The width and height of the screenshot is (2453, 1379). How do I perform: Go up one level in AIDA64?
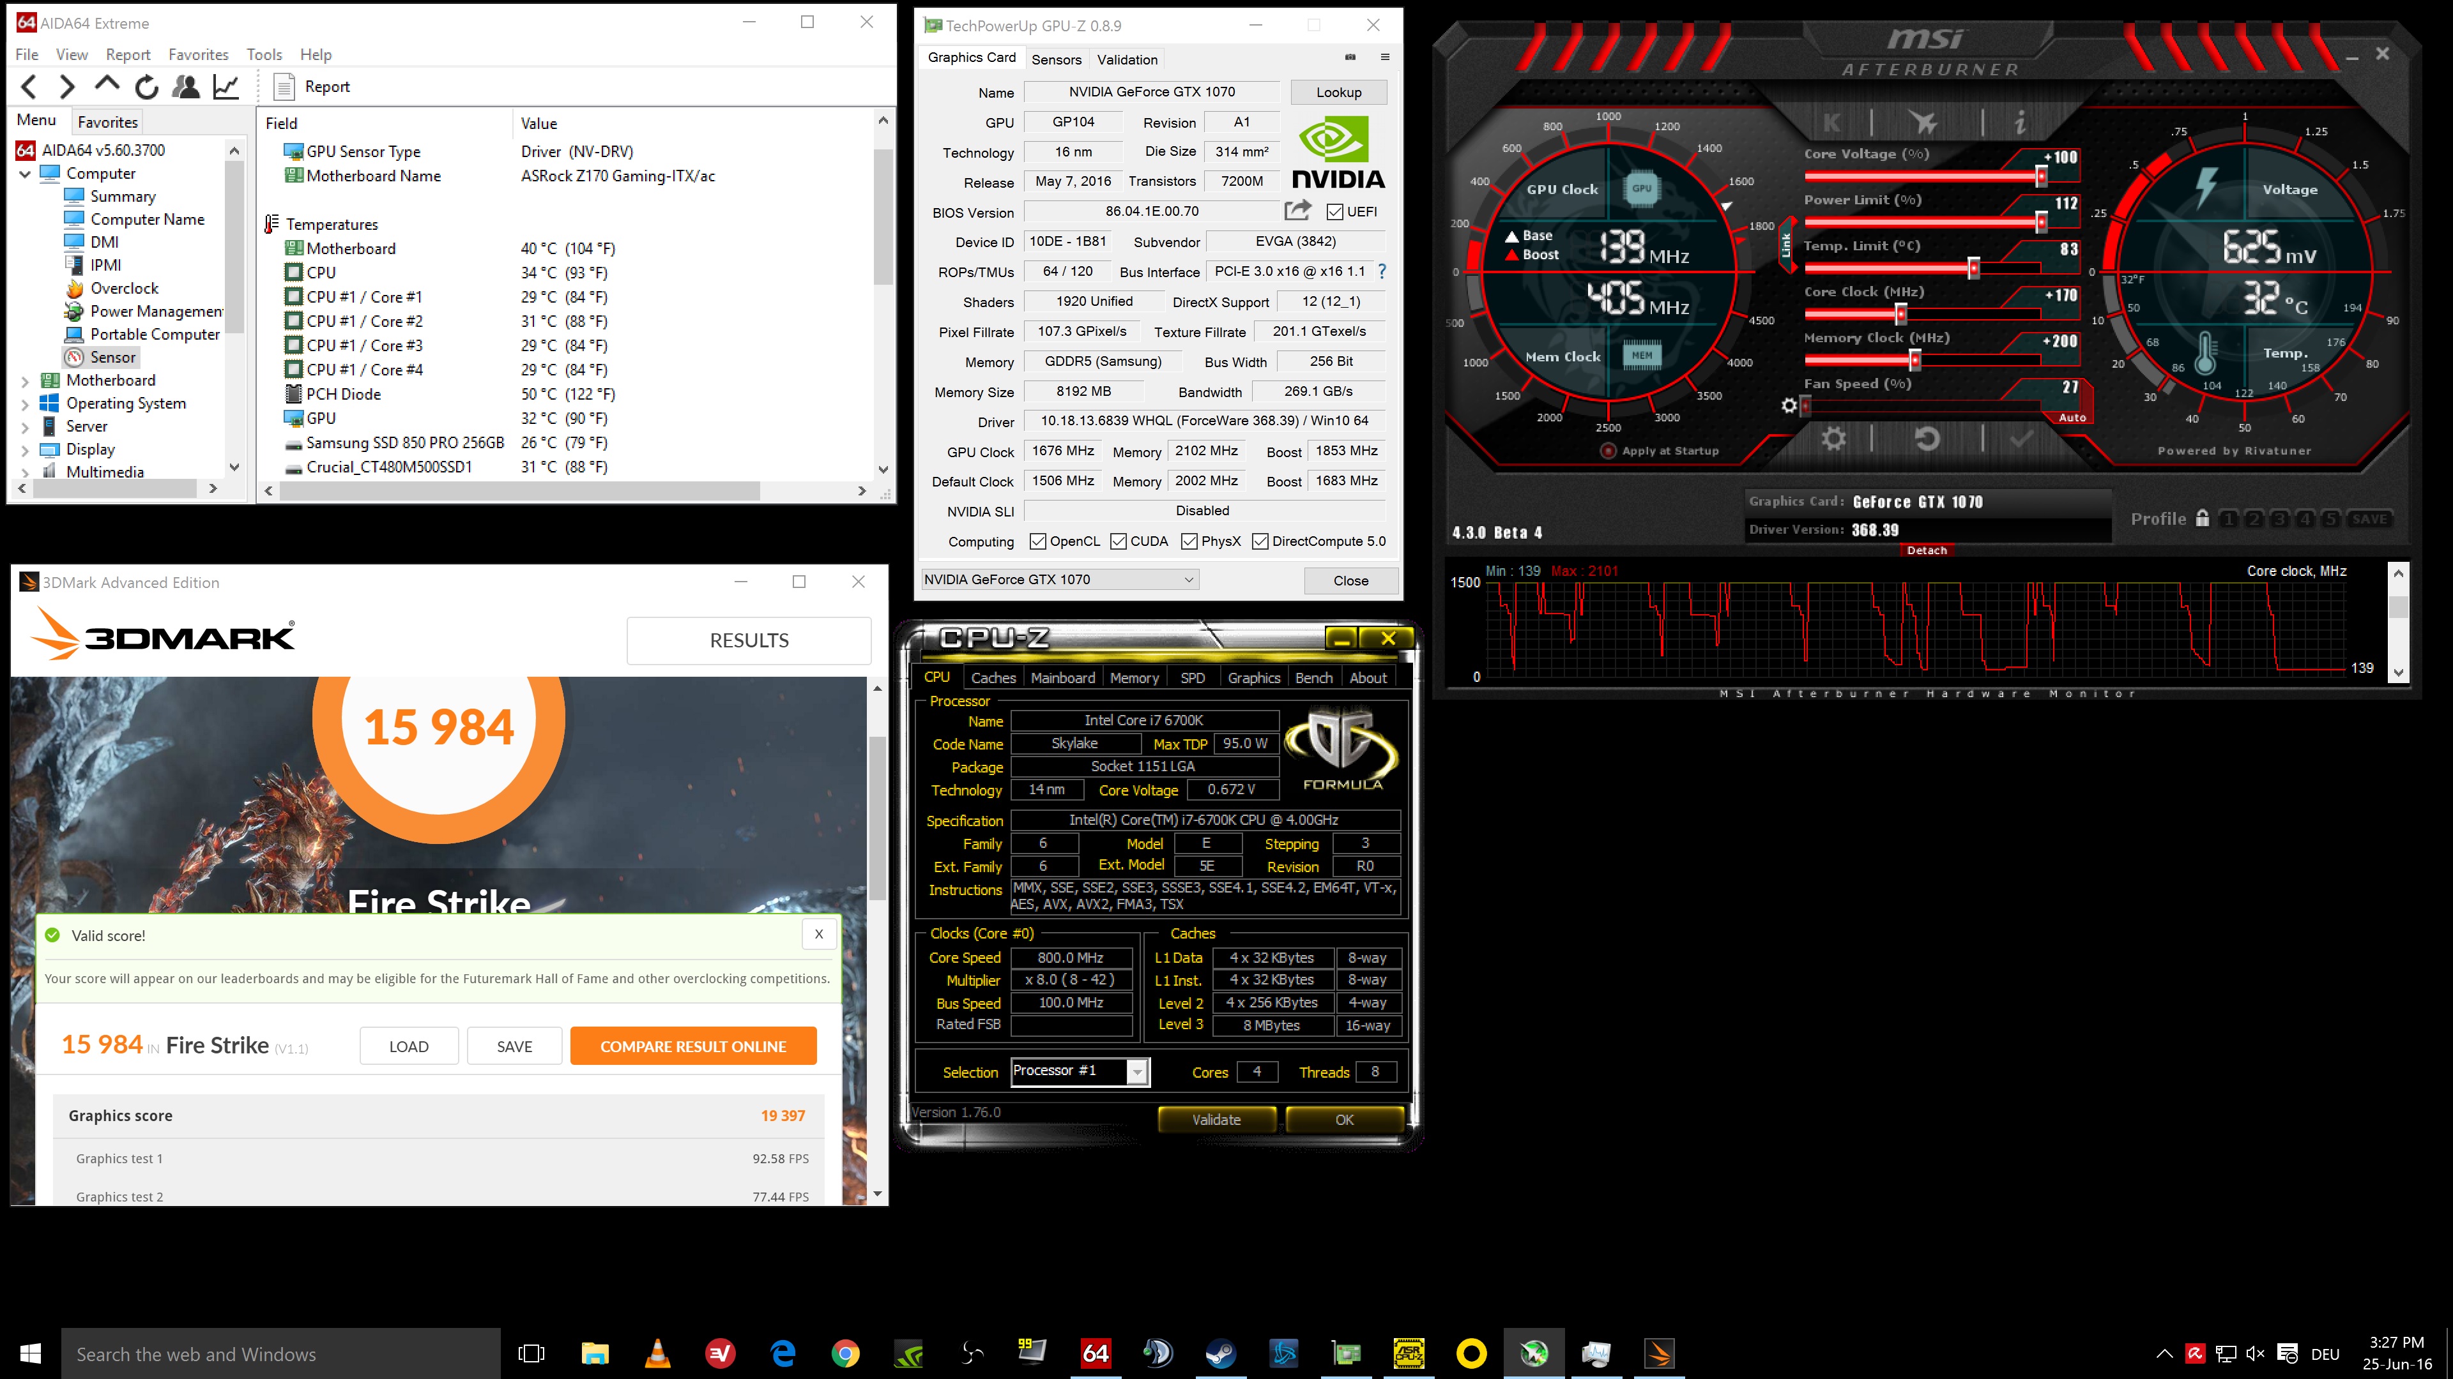coord(107,86)
